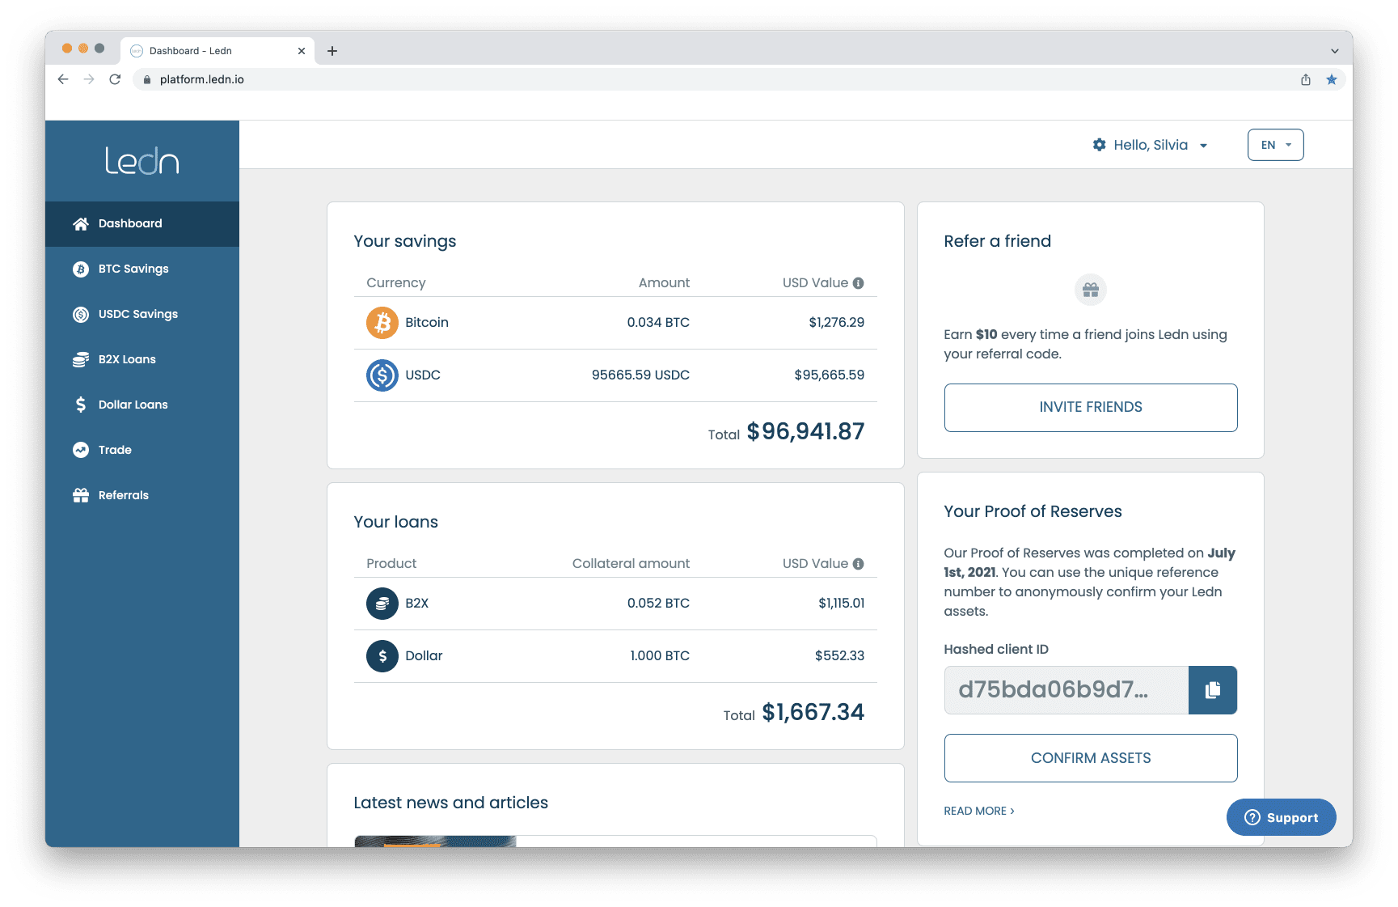Close the Dashboard - Ledn tab
This screenshot has width=1398, height=907.
pyautogui.click(x=302, y=51)
